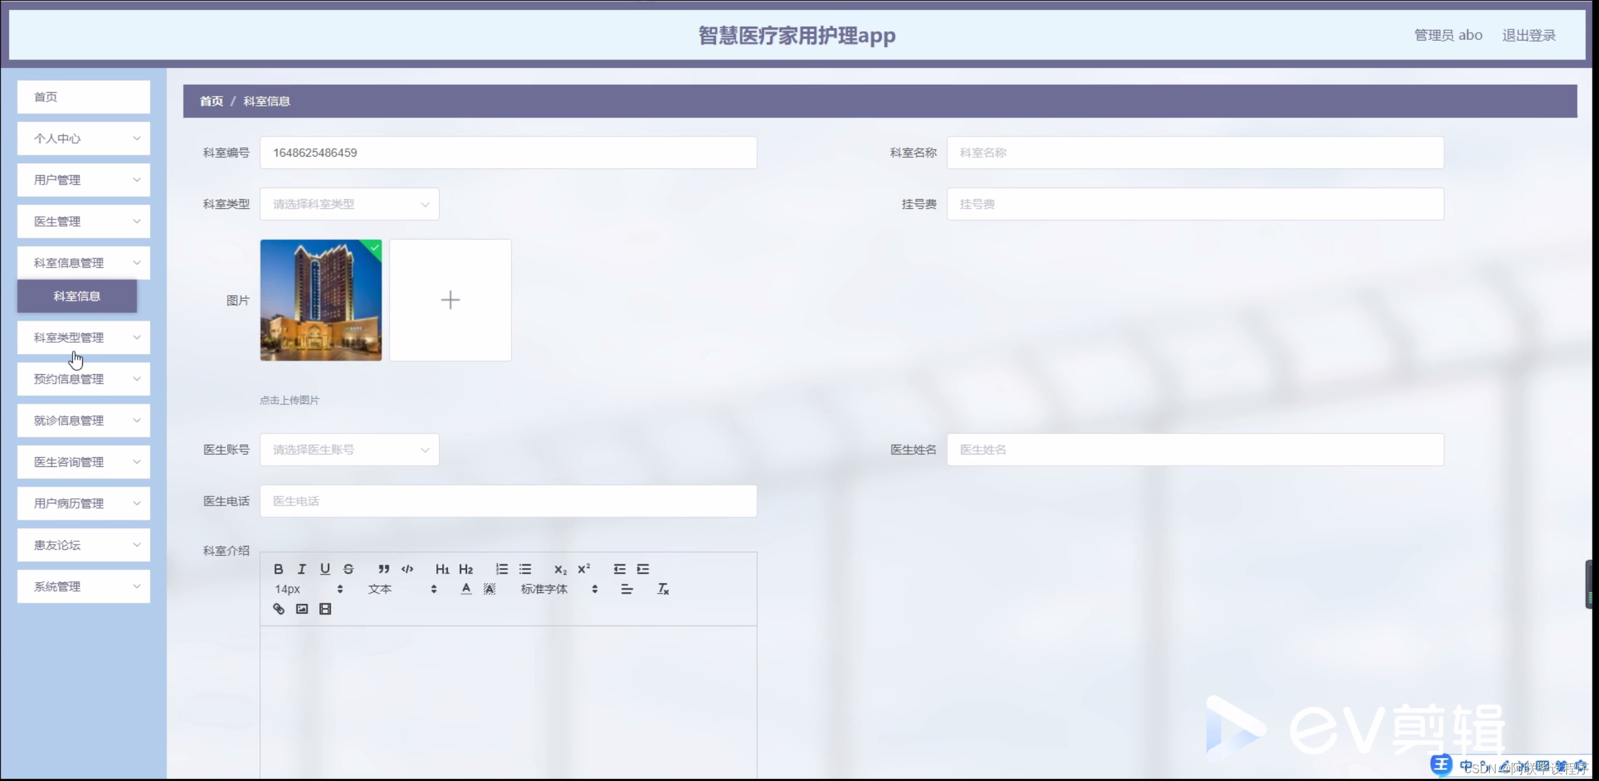Toggle superscript formatting
1599x781 pixels.
(x=584, y=569)
